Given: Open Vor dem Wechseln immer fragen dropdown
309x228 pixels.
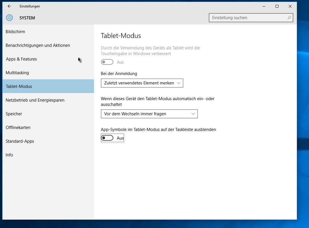Looking at the screenshot, I should click(x=149, y=114).
